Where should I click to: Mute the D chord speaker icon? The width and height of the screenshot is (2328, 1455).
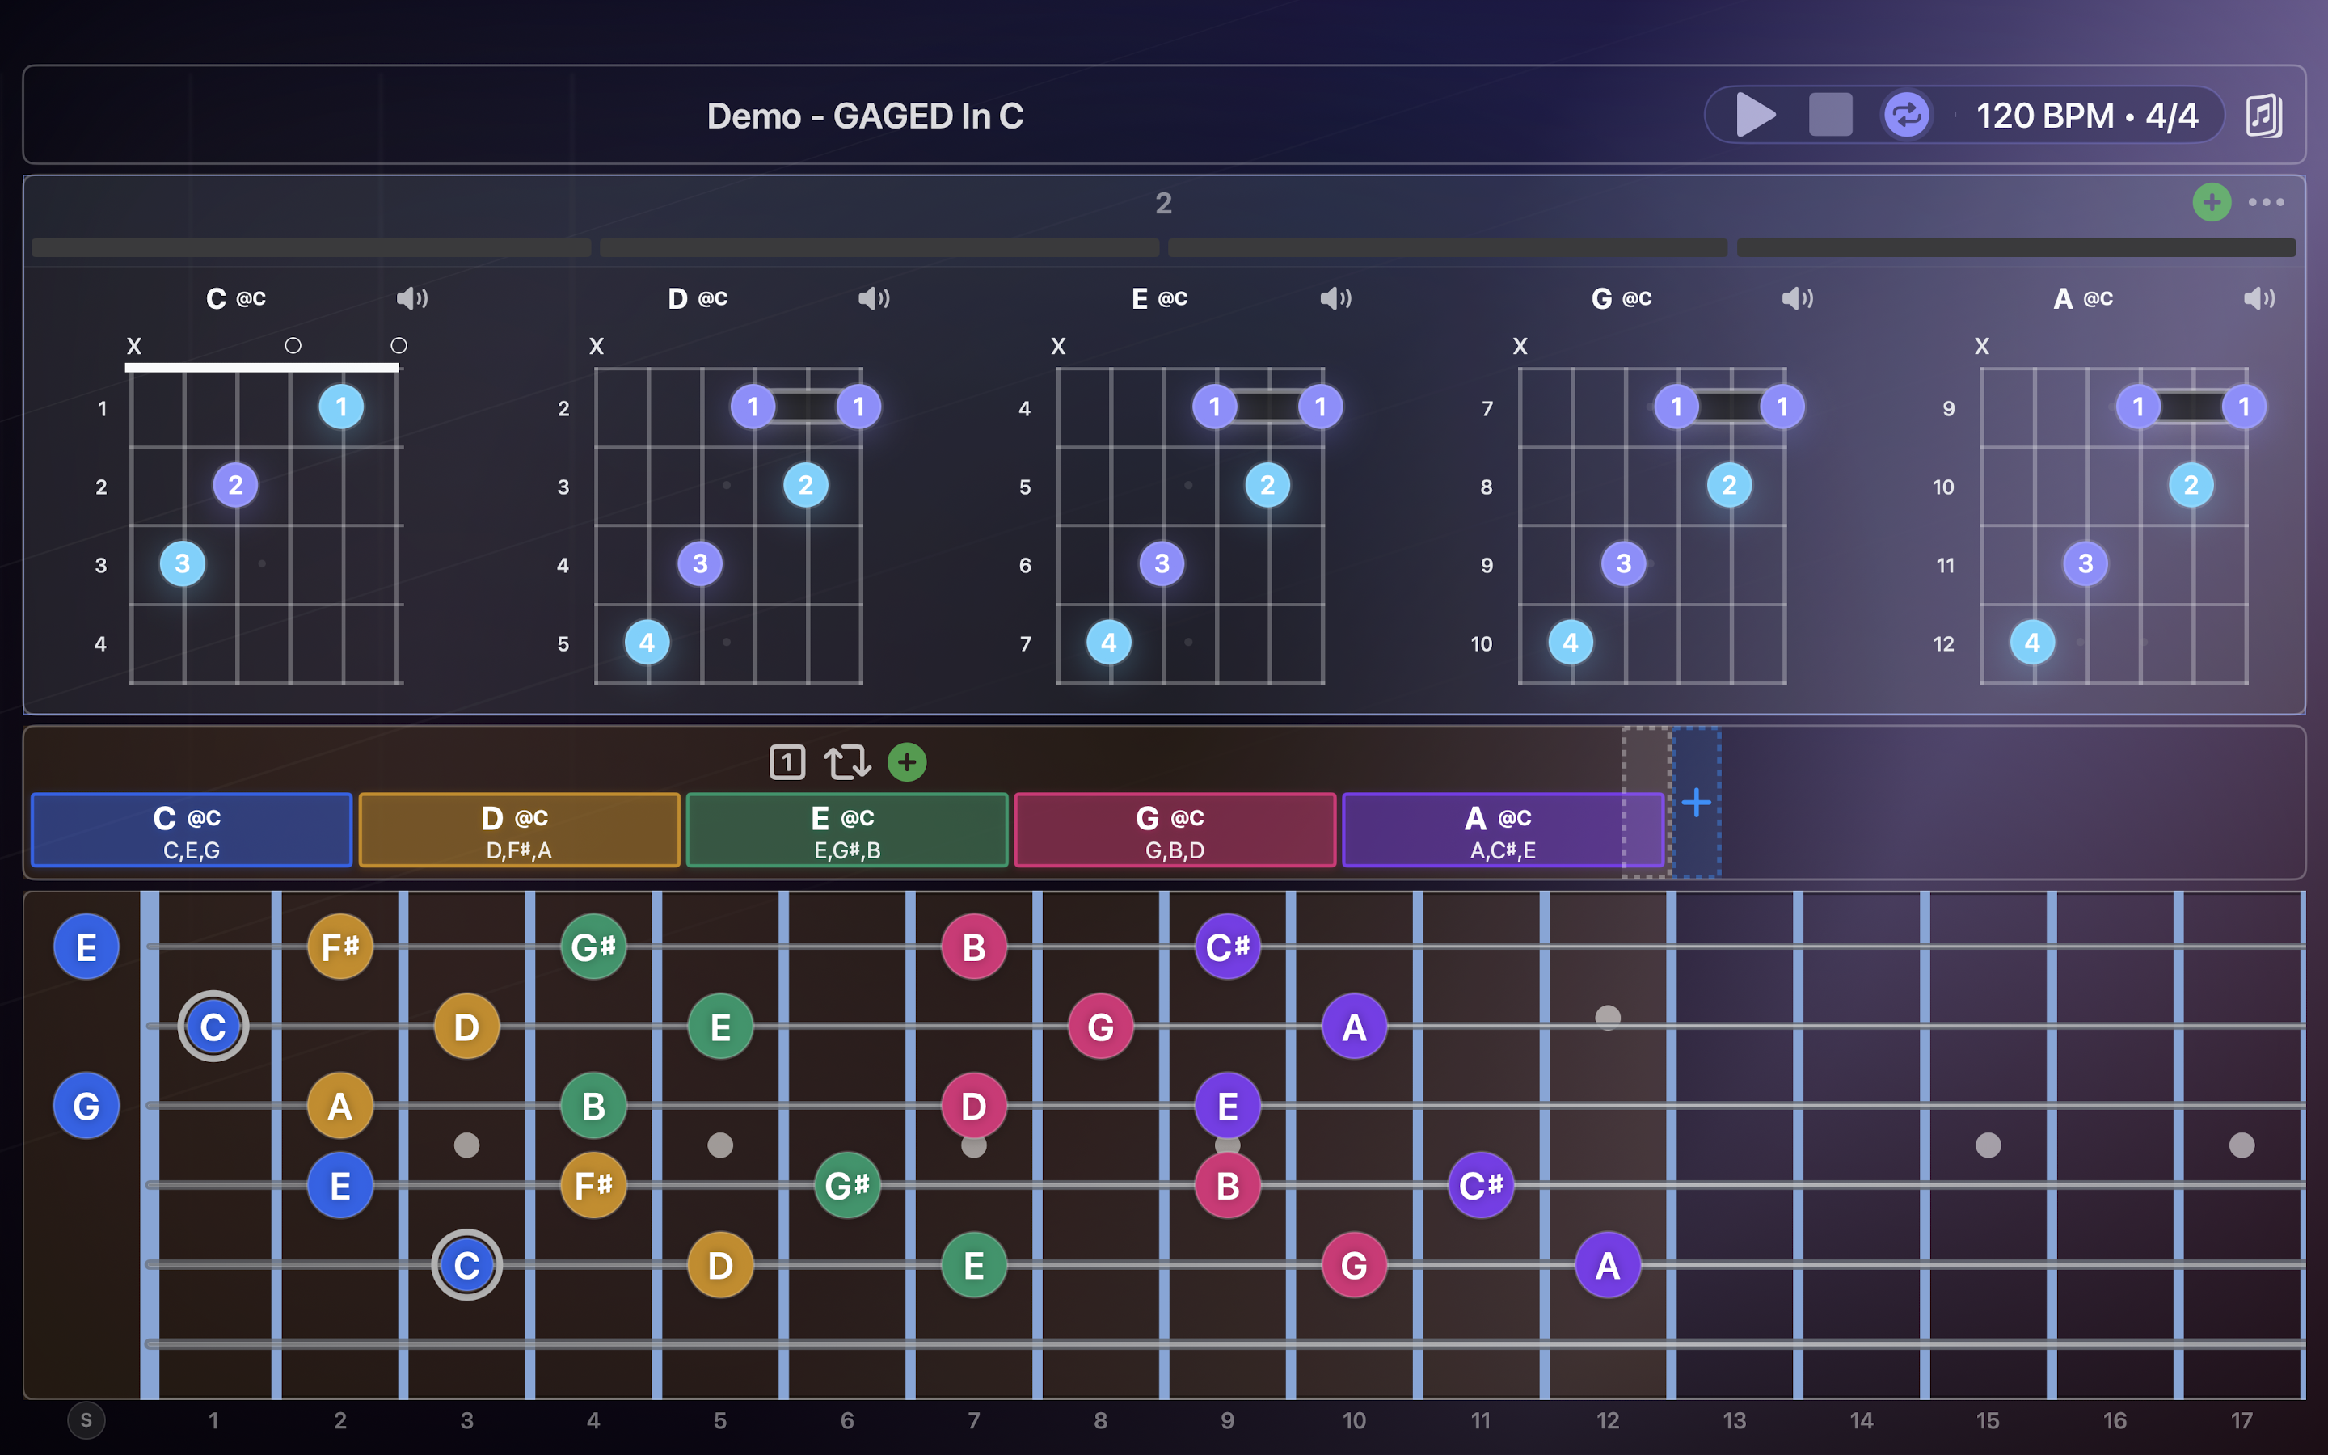tap(874, 298)
